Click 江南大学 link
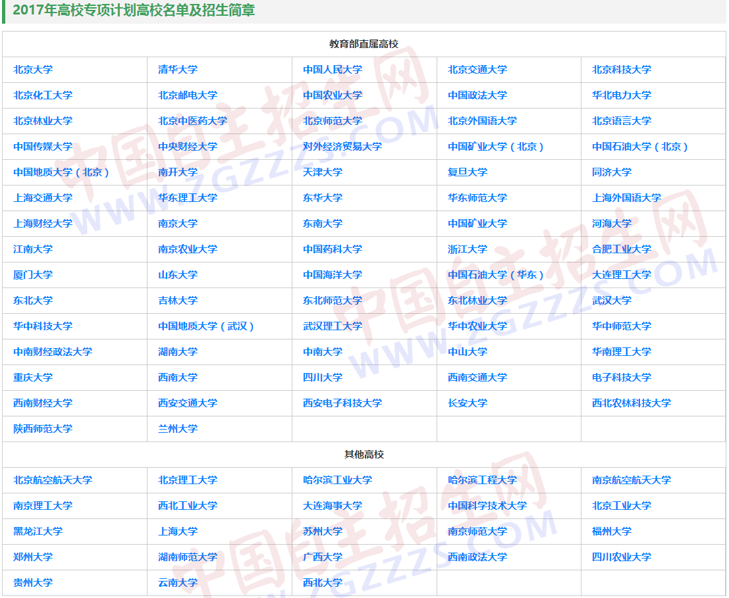 pos(33,249)
